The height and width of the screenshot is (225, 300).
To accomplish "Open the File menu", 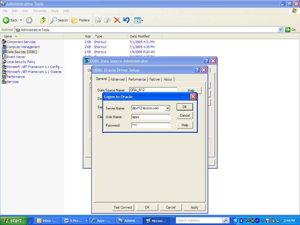I will pos(5,11).
